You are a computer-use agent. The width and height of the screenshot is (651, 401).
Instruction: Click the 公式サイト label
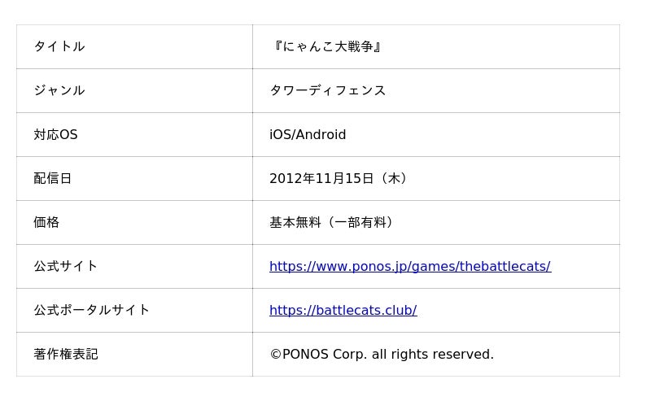(x=66, y=266)
